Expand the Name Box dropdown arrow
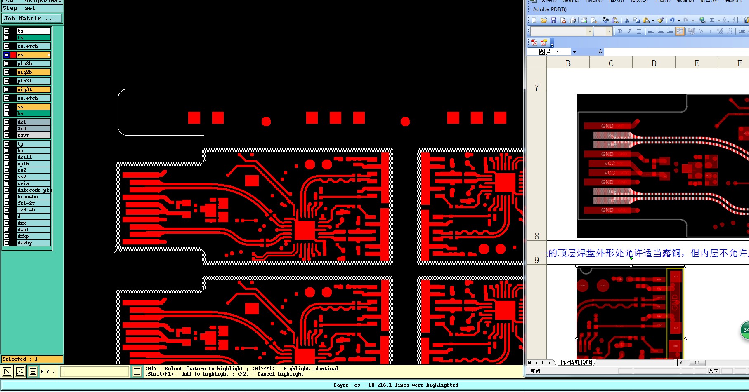749x392 pixels. [574, 52]
